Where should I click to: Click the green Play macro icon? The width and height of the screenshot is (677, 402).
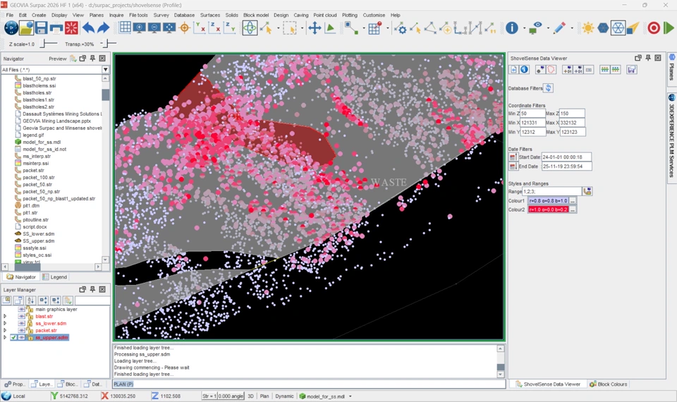pyautogui.click(x=669, y=28)
